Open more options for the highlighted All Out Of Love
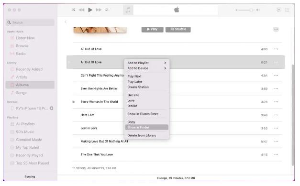 [x=276, y=62]
